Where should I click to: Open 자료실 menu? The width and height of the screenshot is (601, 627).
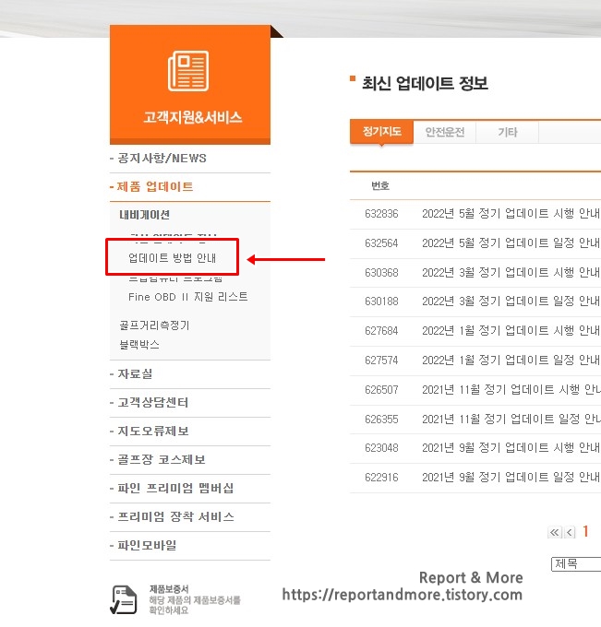(x=135, y=373)
